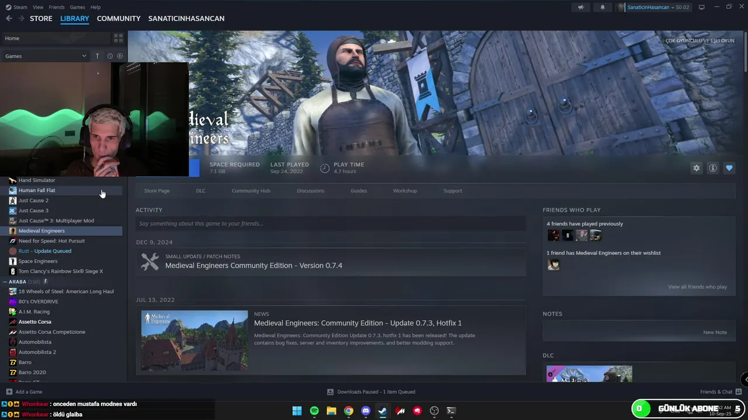The image size is (748, 420).
Task: Select Barro 2020 in the library
Action: coord(32,372)
